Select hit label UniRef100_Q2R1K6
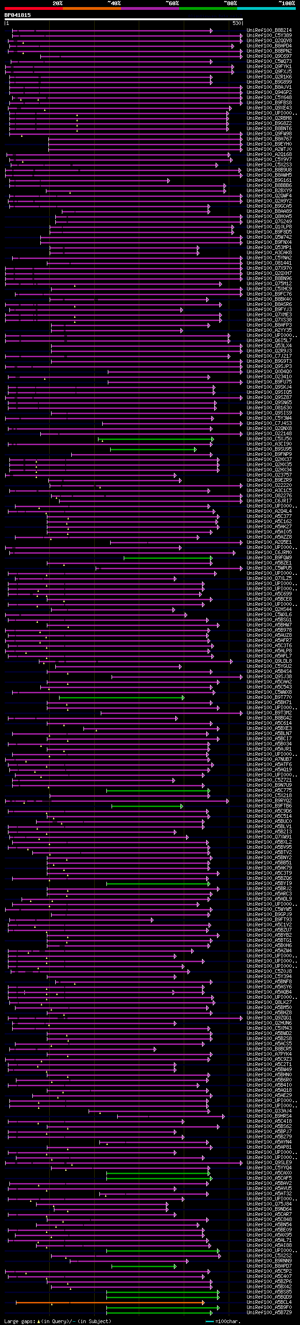300x1325 pixels. (269, 77)
